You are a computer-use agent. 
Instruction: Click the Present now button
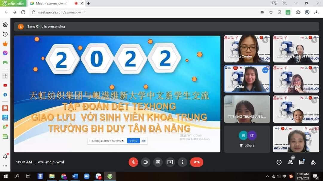click(x=170, y=162)
